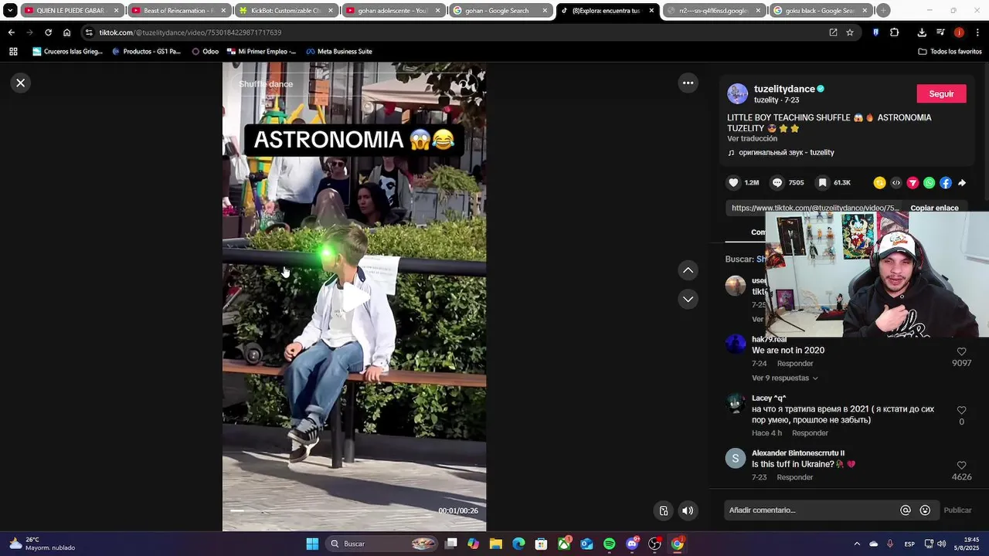The height and width of the screenshot is (556, 989).
Task: Expand Ver 9 respuestas replies
Action: tap(784, 378)
